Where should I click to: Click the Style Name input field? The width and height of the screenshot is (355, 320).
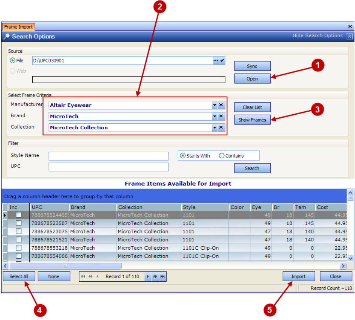pyautogui.click(x=108, y=156)
